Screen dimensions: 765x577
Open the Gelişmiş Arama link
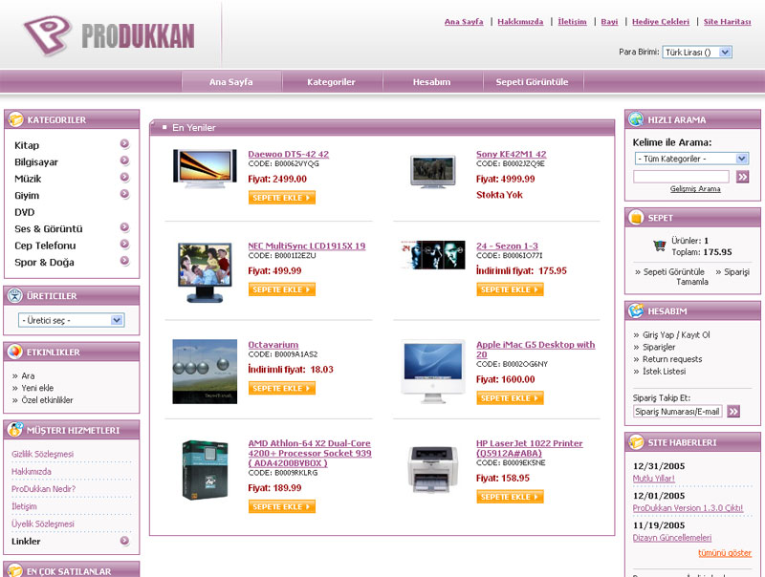[x=695, y=189]
